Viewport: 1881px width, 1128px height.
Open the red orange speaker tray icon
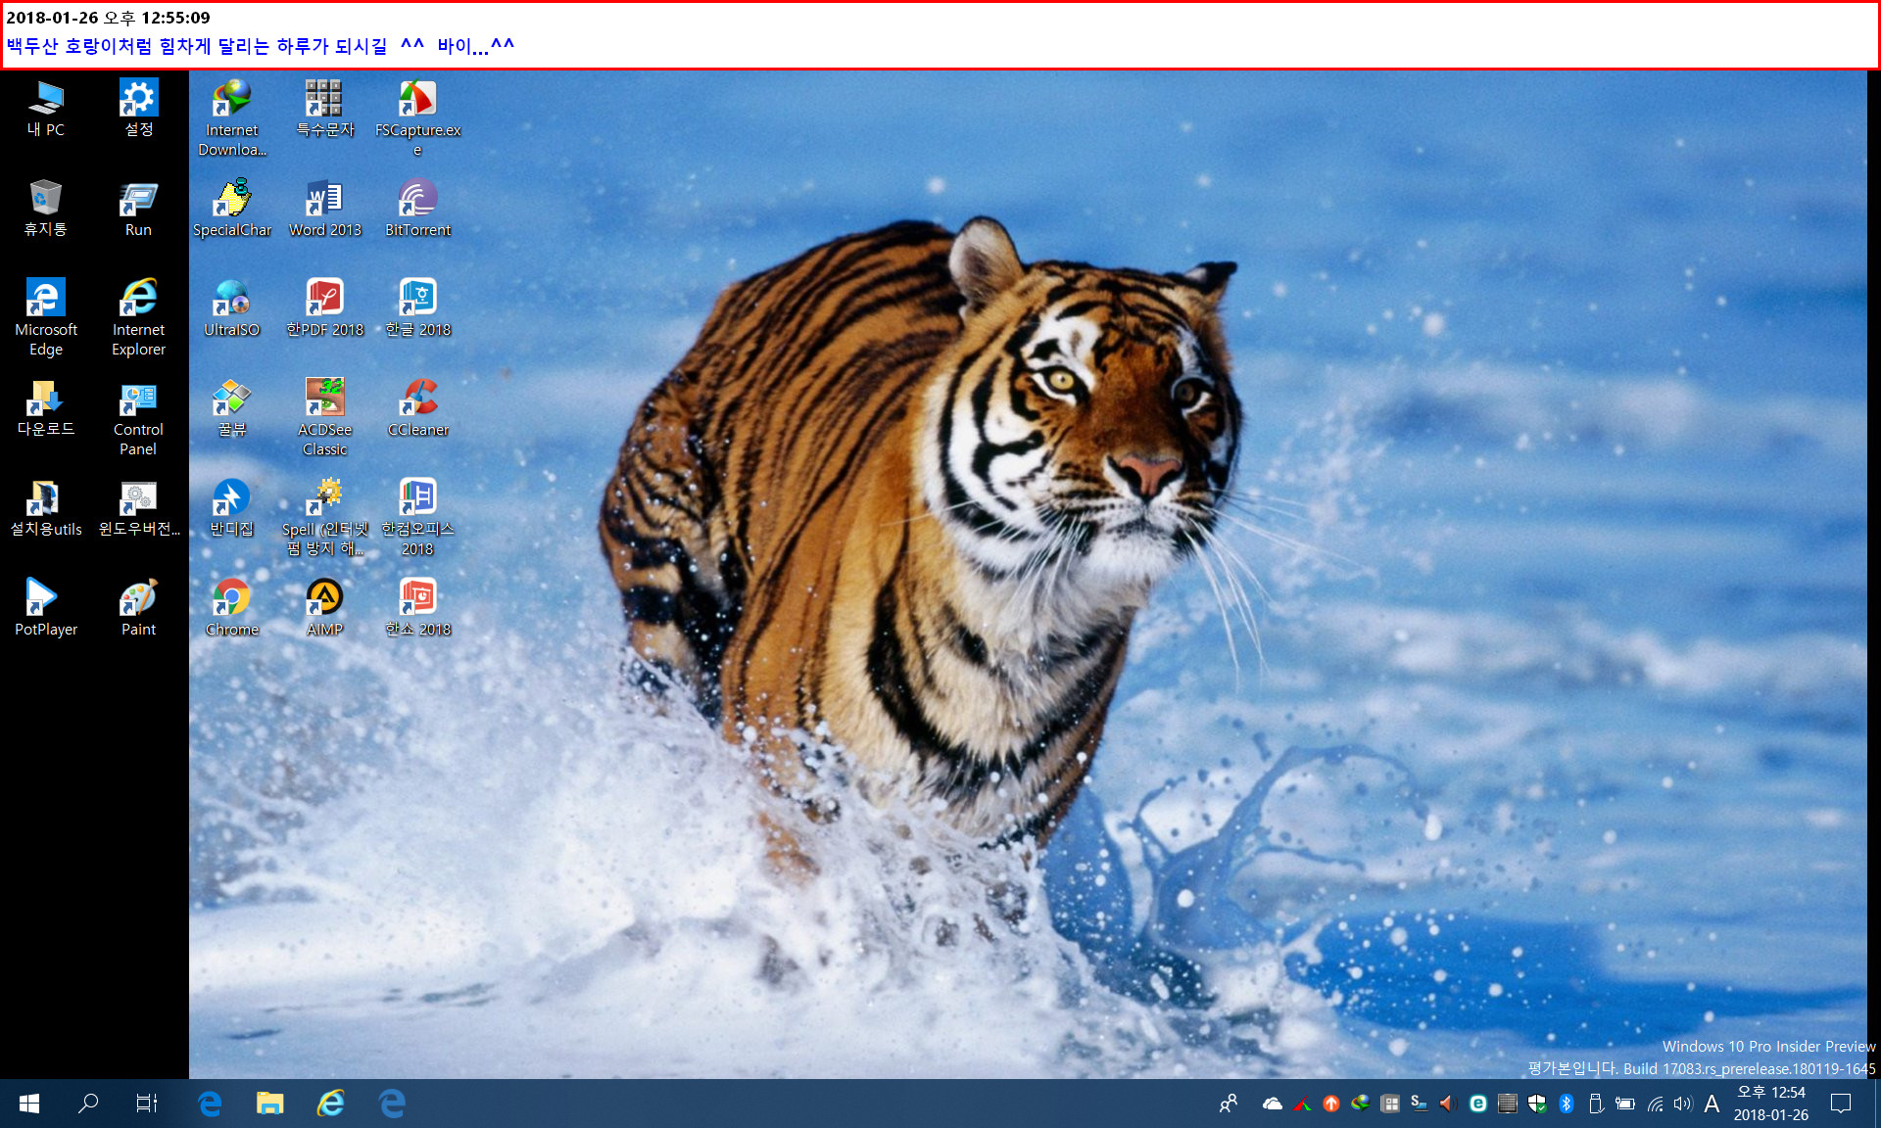pos(1448,1104)
